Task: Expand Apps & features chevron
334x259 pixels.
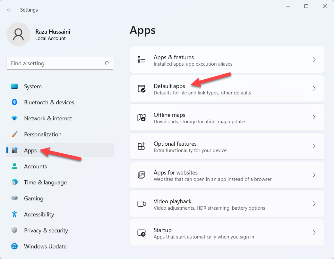Action: point(314,60)
